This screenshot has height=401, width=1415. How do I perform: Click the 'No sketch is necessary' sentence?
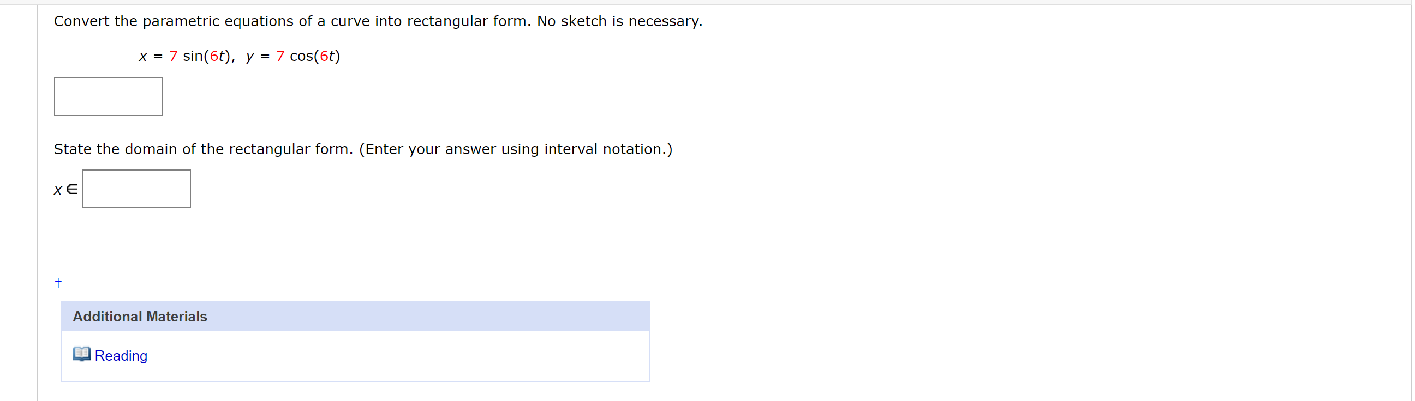[x=619, y=21]
